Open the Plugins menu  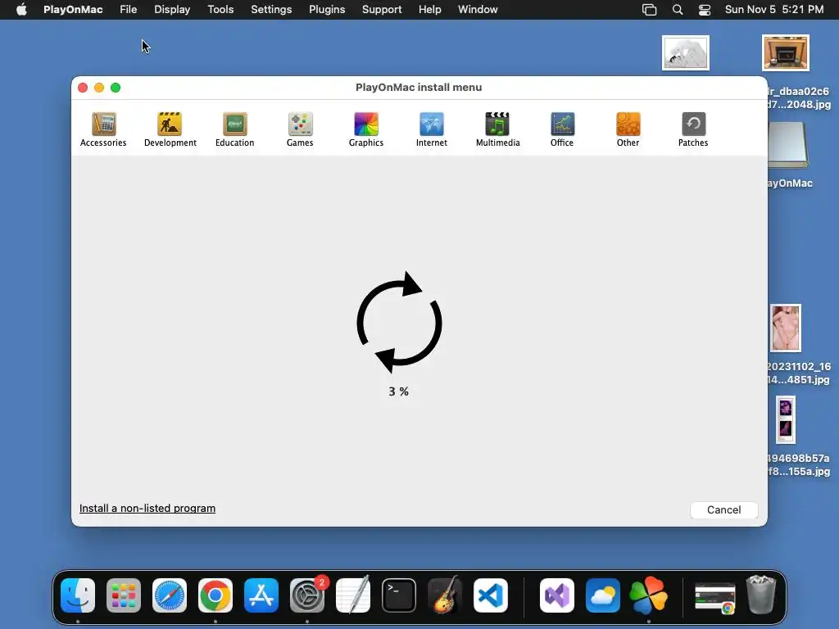tap(327, 10)
